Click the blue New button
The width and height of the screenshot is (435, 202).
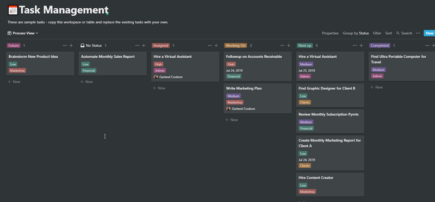pyautogui.click(x=429, y=33)
